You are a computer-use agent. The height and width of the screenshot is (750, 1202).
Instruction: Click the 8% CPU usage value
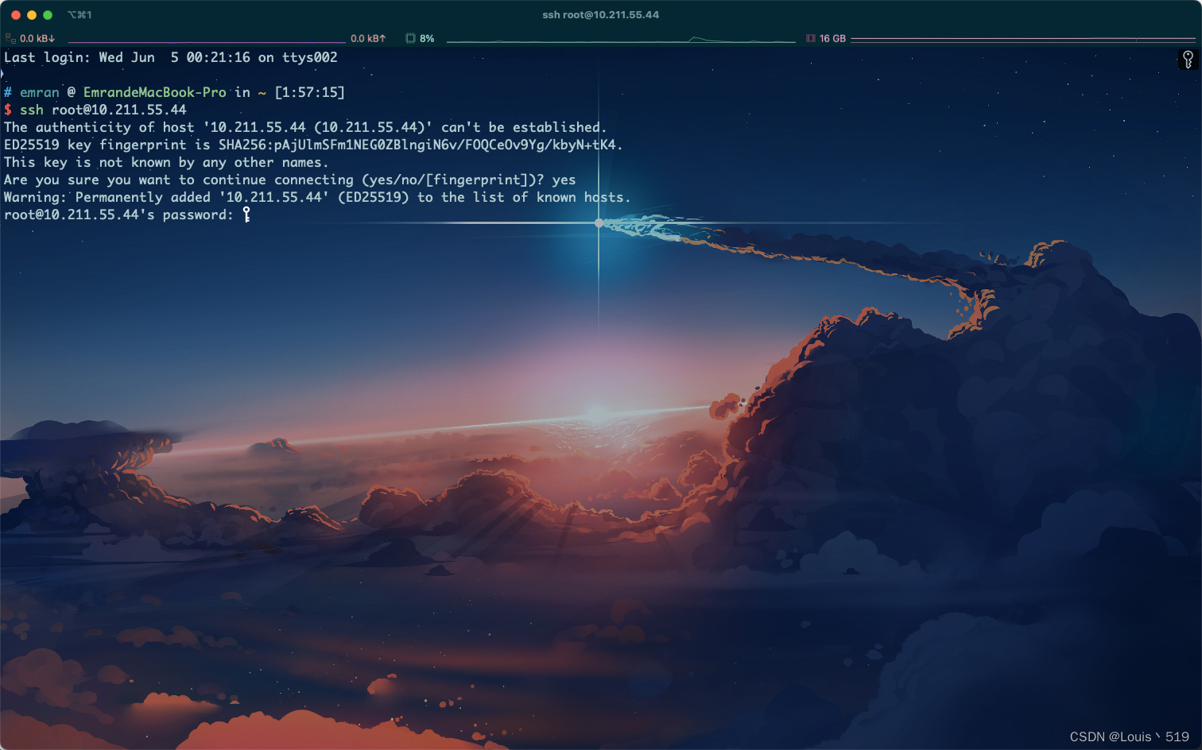(427, 38)
